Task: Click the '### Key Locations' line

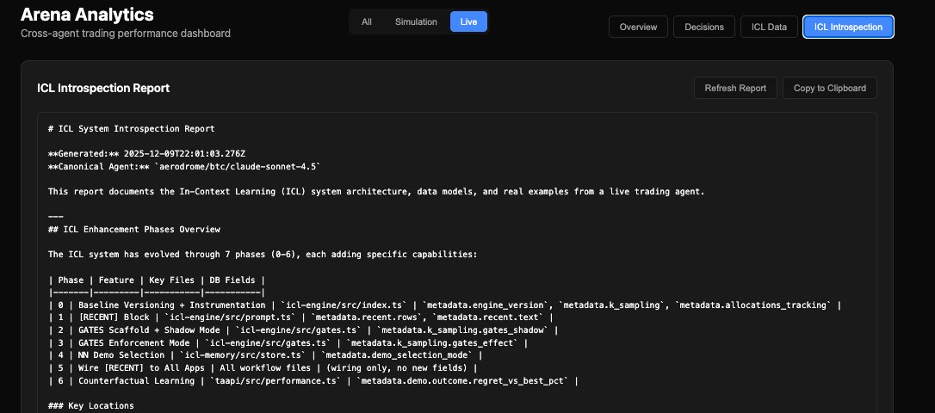Action: [91, 406]
